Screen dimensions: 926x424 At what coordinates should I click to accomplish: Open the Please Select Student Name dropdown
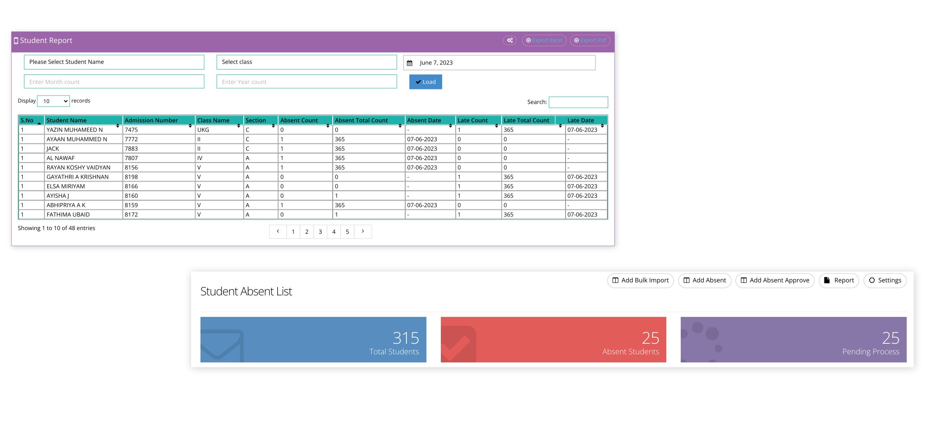pyautogui.click(x=114, y=62)
